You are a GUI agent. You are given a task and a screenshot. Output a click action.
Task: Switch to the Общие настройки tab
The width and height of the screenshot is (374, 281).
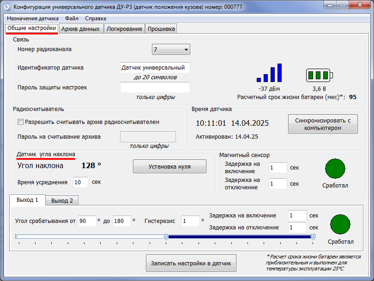click(32, 28)
